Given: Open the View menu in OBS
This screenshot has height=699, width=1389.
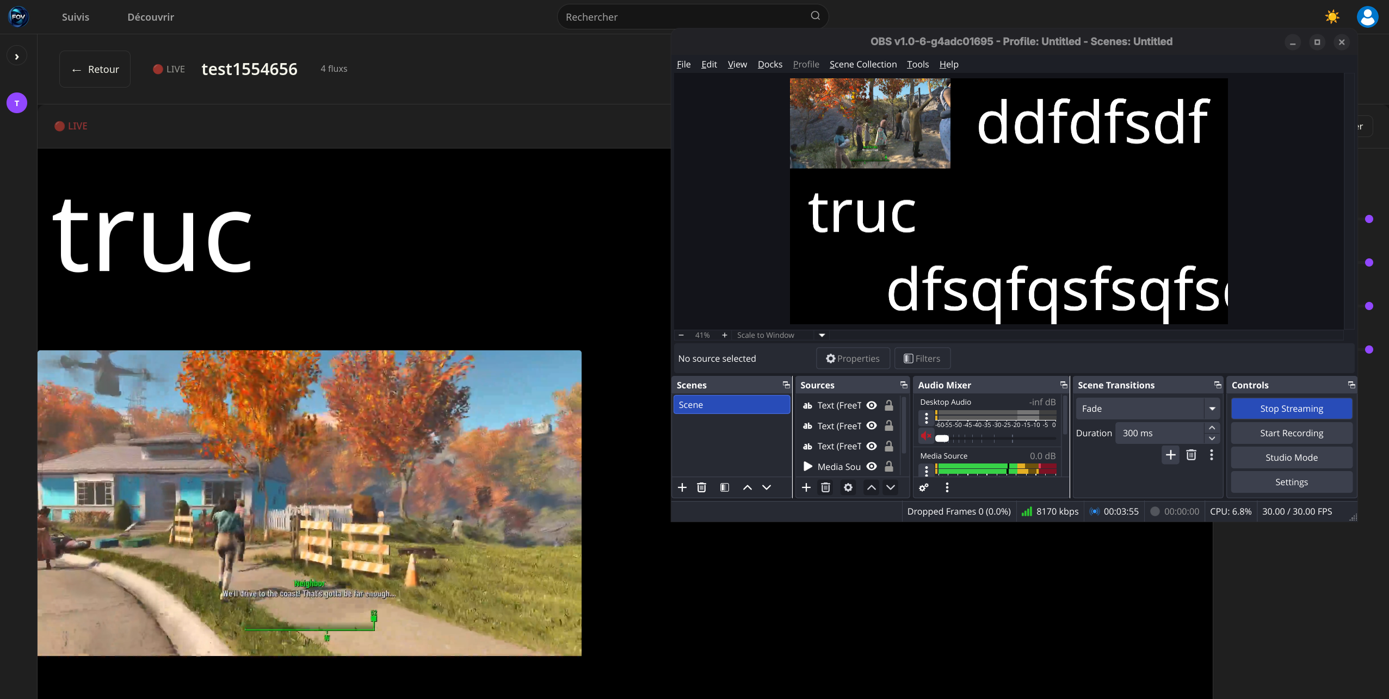Looking at the screenshot, I should 737,64.
